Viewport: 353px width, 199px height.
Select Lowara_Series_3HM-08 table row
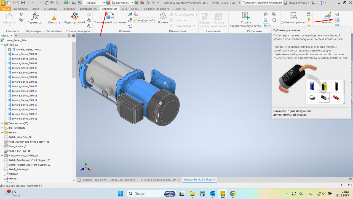point(25,82)
